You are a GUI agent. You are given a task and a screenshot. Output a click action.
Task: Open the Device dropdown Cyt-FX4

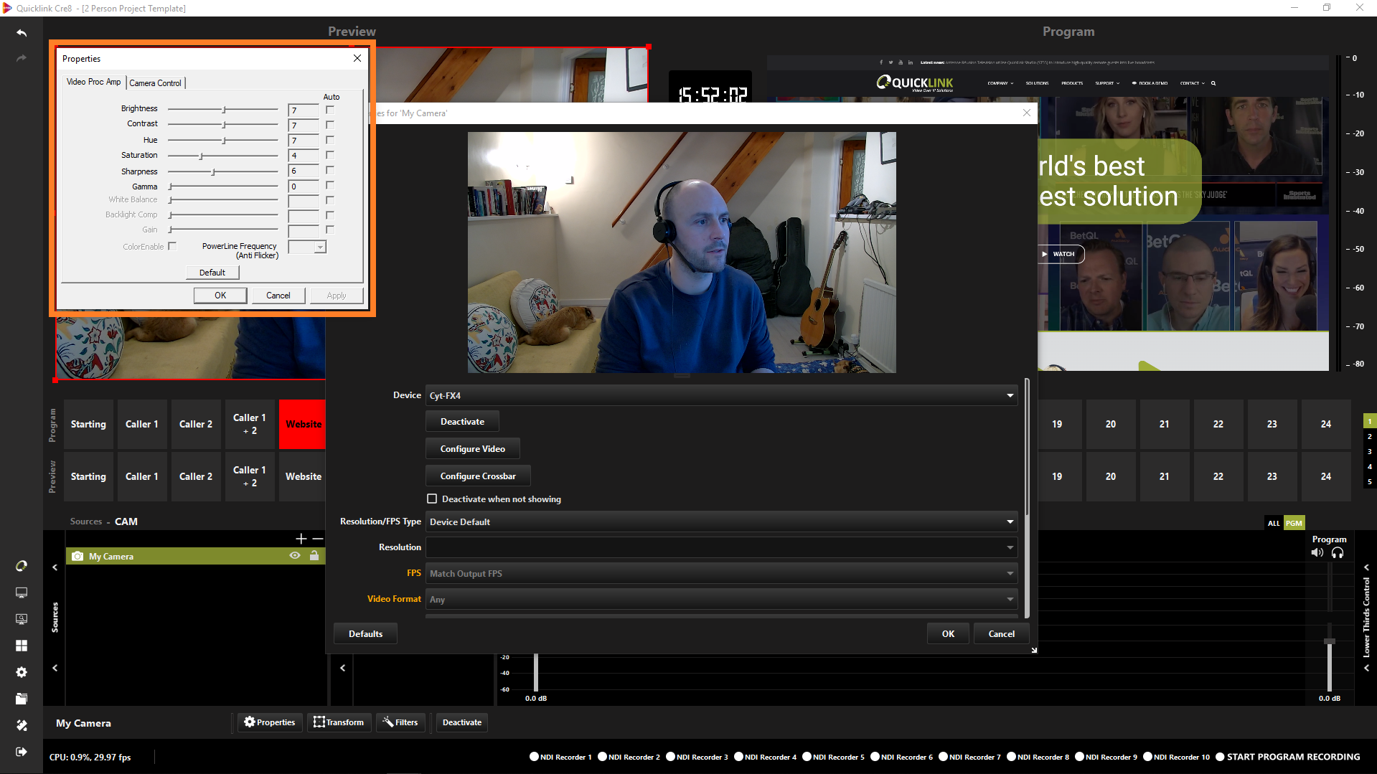[721, 395]
